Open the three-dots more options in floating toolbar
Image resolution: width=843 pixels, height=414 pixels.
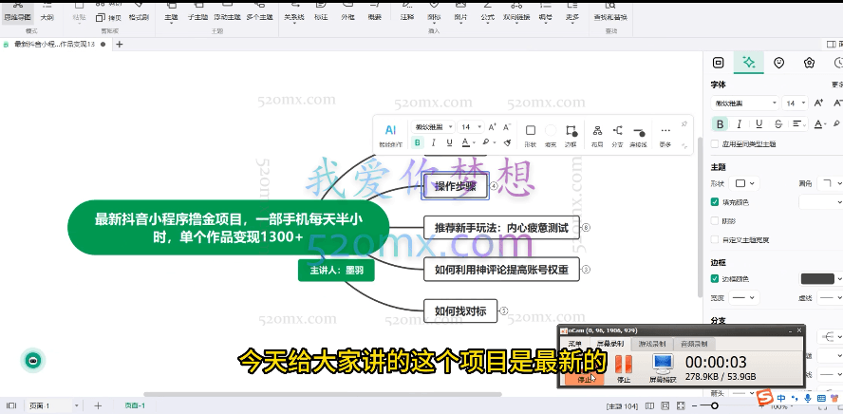(x=665, y=136)
